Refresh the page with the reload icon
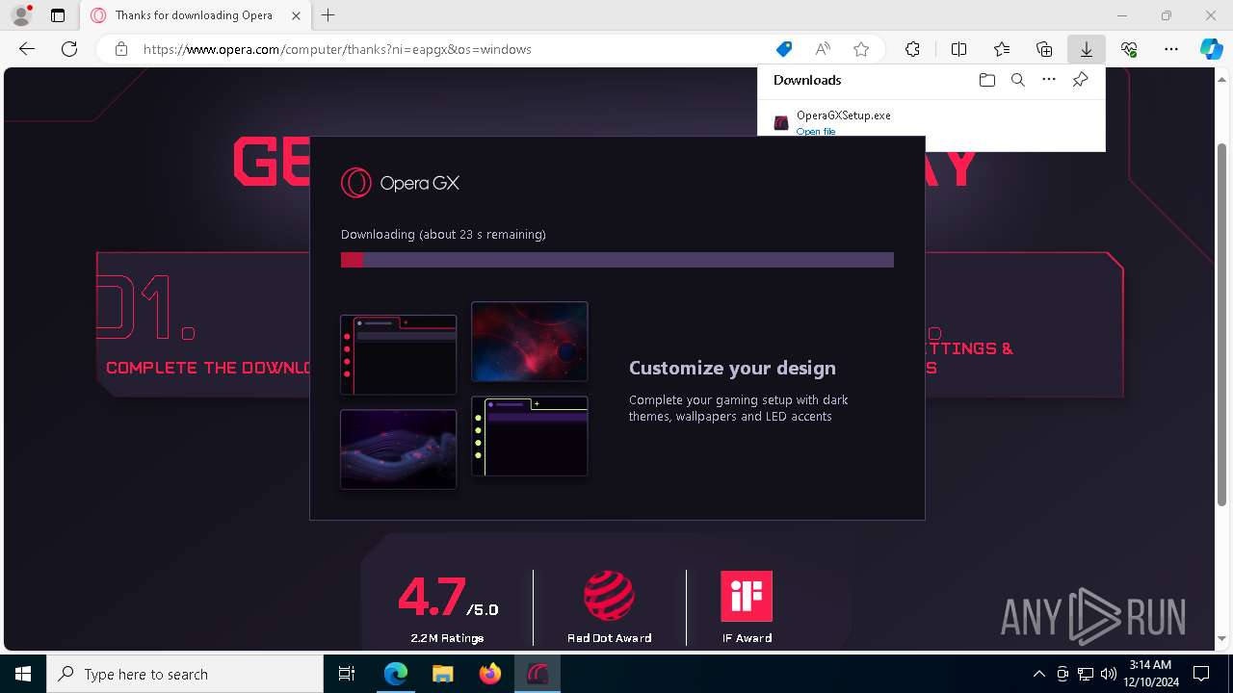This screenshot has width=1233, height=693. pyautogui.click(x=69, y=49)
